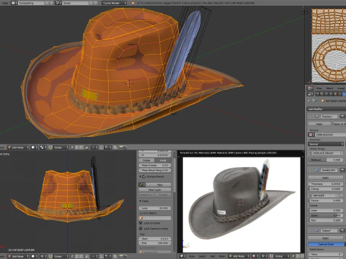The image size is (346, 259).
Task: Open View menu in UV image editor header
Action: click(x=319, y=88)
